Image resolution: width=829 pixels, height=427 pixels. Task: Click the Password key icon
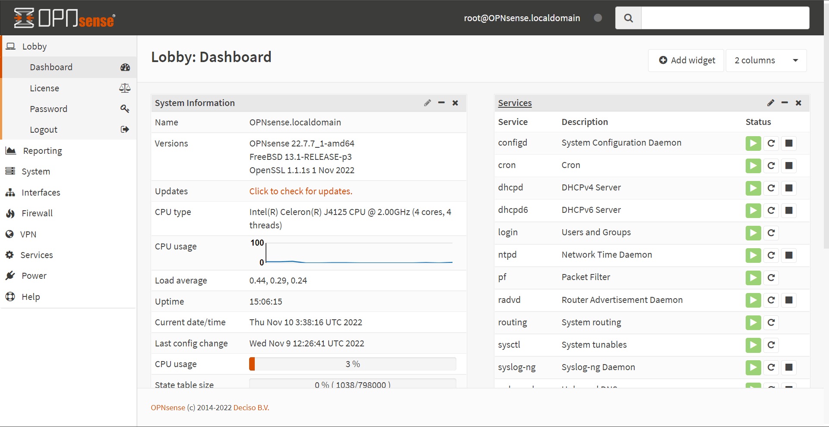[x=125, y=109]
